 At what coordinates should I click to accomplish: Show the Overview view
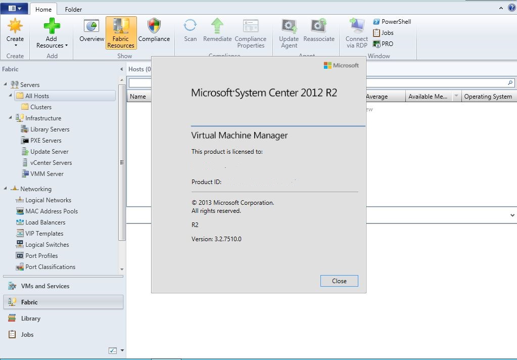click(x=91, y=31)
